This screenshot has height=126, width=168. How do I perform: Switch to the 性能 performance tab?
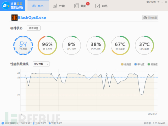tap(59, 6)
